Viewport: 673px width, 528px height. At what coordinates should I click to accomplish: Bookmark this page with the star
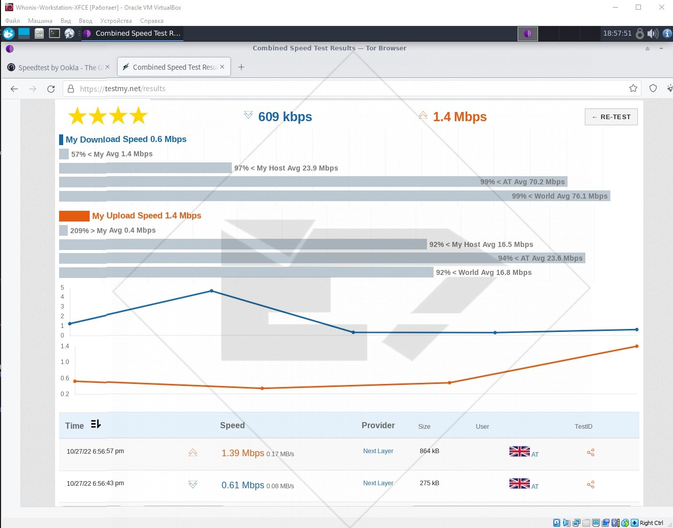pyautogui.click(x=633, y=88)
